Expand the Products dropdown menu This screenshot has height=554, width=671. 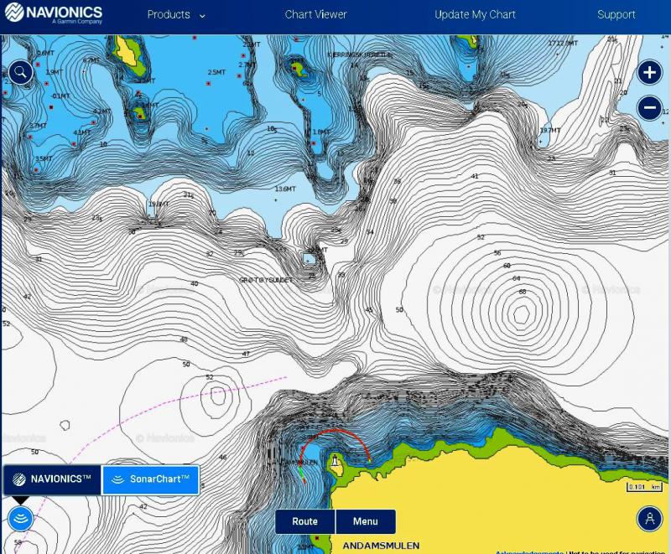click(169, 14)
